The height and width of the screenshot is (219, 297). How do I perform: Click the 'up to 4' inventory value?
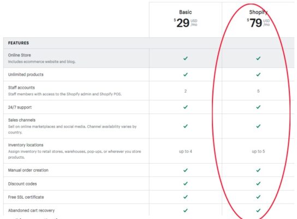click(x=186, y=151)
